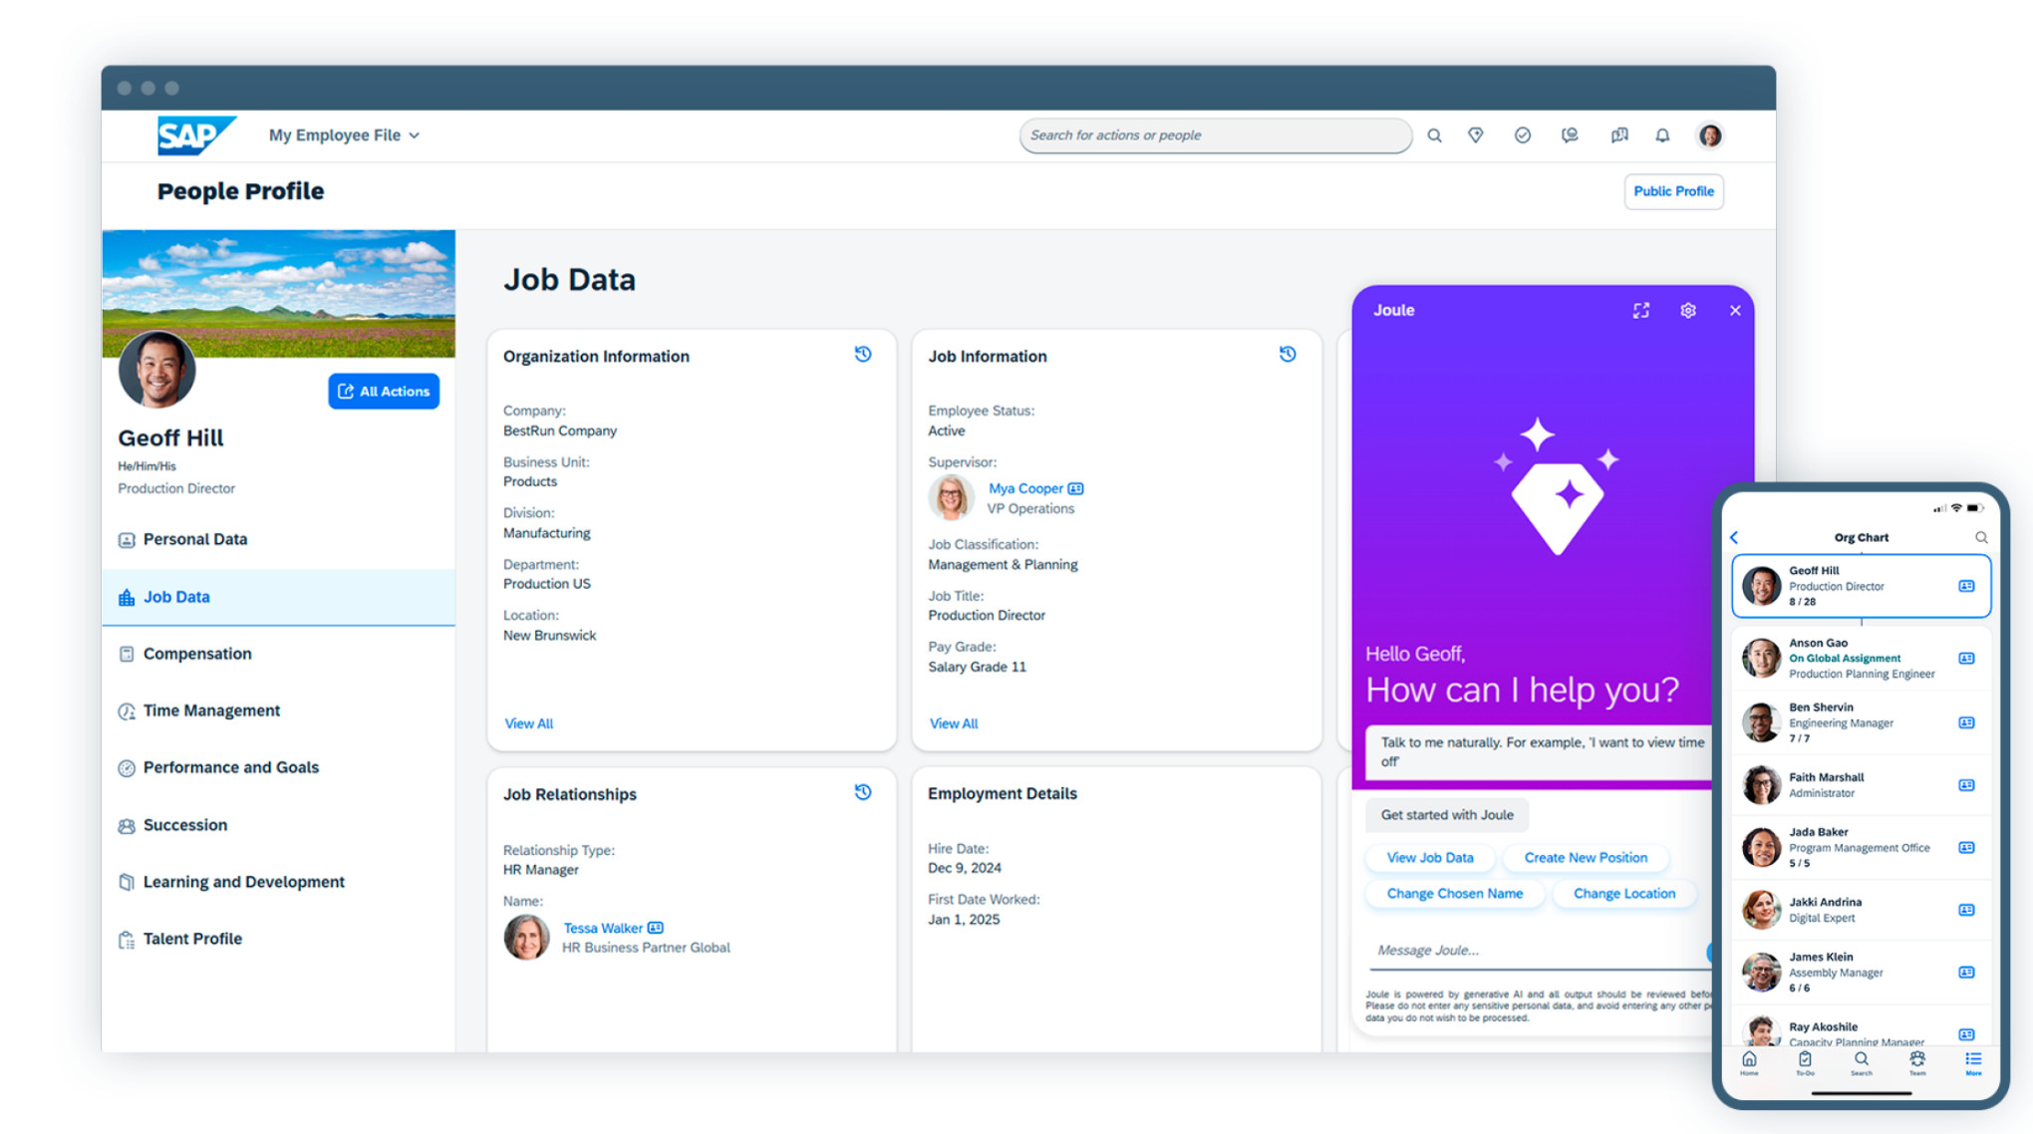The height and width of the screenshot is (1134, 2033).
Task: Open Mya Cooper's quick card icon
Action: point(1075,488)
